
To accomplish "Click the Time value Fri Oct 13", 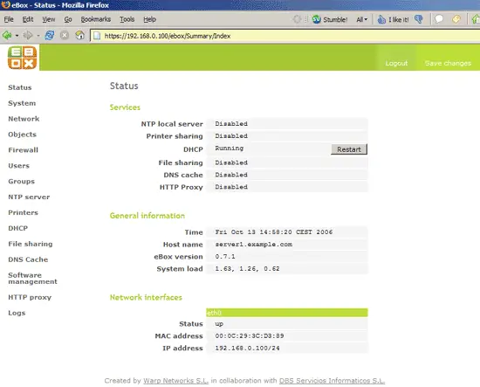I will point(274,232).
